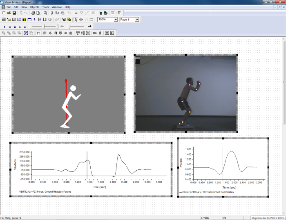
Task: Click the magnifier Find icon
Action: point(45,13)
